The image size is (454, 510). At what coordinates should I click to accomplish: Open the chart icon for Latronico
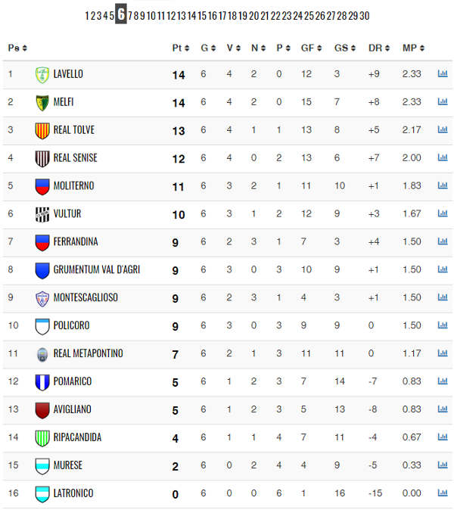[443, 493]
